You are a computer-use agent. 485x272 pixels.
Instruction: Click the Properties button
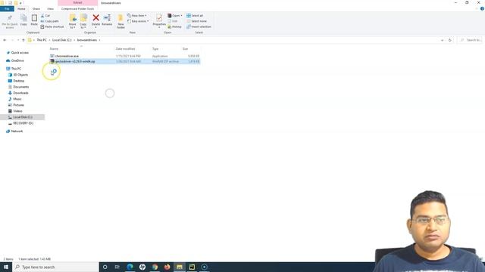tap(159, 21)
